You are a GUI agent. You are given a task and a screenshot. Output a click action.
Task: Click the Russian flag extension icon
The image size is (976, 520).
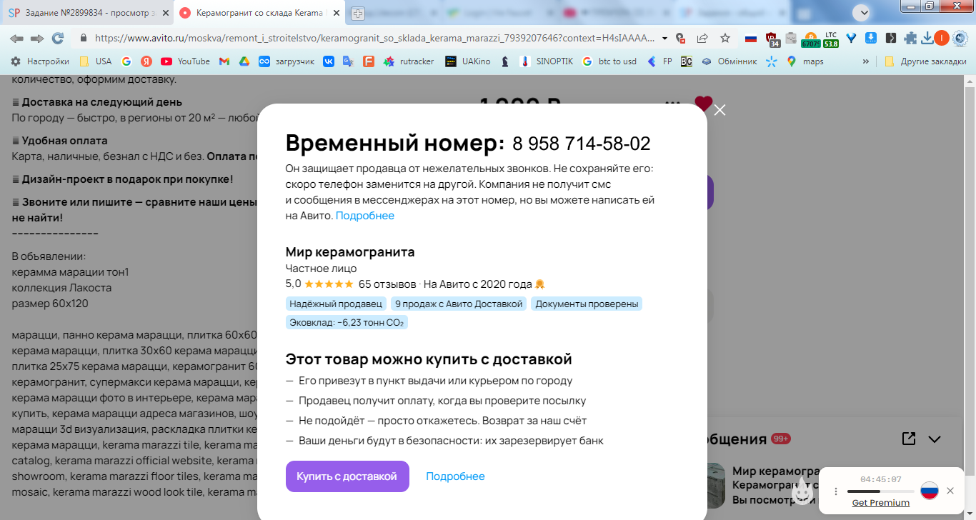[750, 38]
